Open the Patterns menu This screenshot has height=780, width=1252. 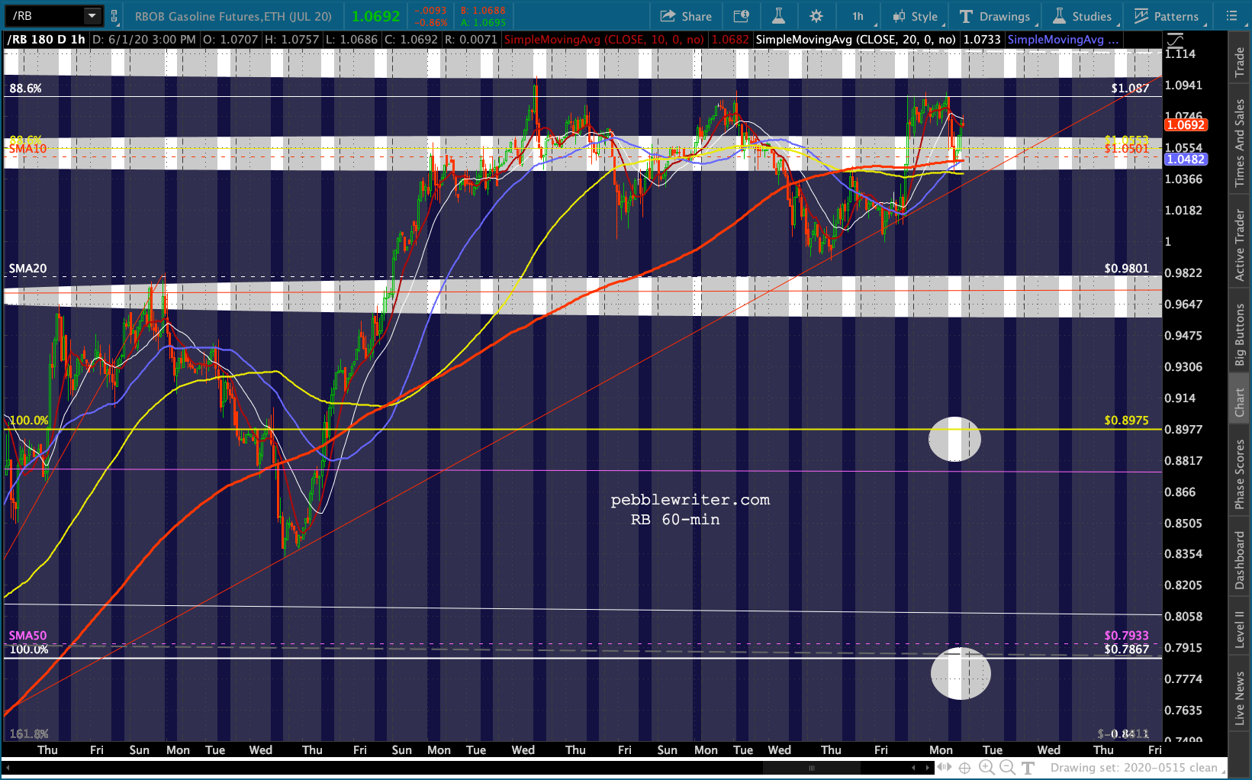(1167, 16)
